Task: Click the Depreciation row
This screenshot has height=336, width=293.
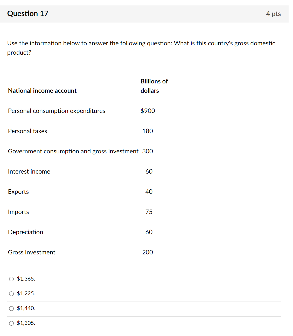Action: point(25,232)
